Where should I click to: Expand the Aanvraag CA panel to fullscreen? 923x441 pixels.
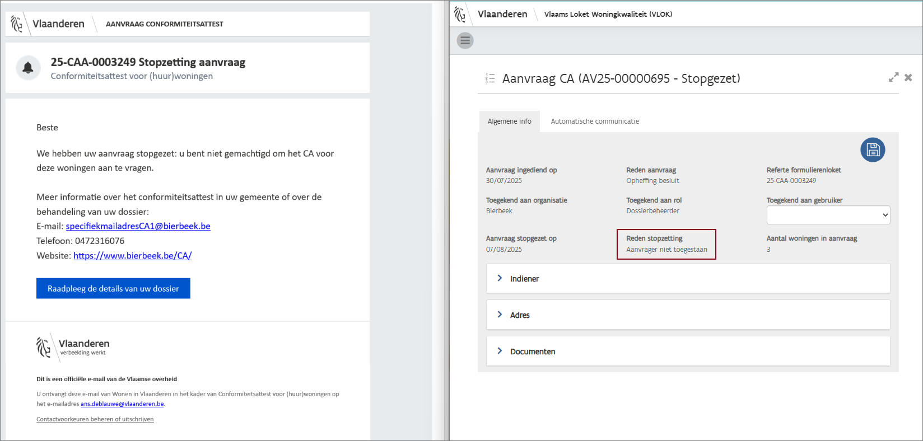(x=893, y=78)
